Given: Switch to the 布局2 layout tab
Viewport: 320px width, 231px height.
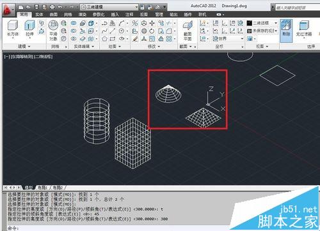Looking at the screenshot, I should pyautogui.click(x=58, y=188).
